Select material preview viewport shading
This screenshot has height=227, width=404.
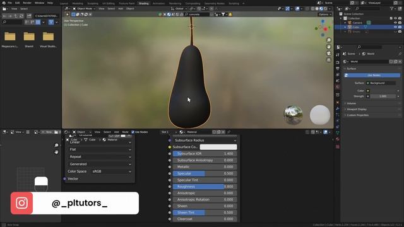(x=321, y=8)
